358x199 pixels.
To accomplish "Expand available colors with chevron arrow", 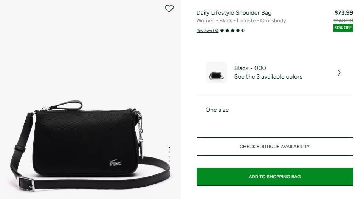I will coord(339,73).
